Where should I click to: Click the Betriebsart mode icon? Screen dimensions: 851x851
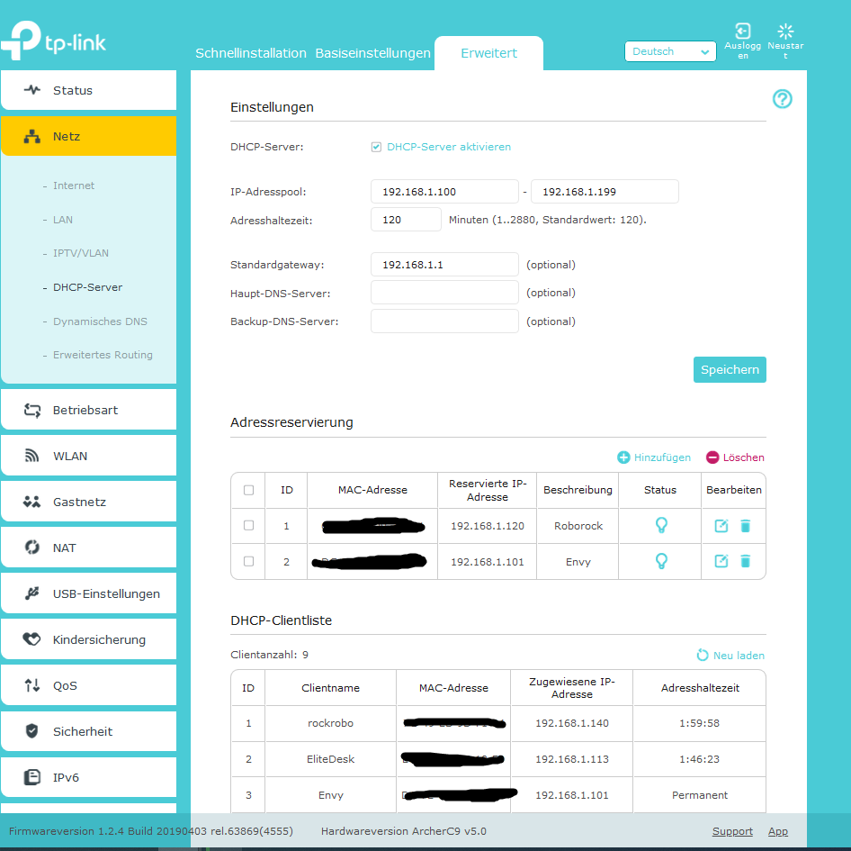coord(32,411)
